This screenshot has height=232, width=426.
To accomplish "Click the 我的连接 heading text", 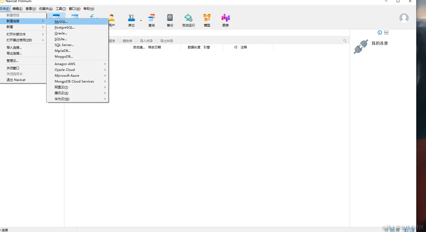I will coord(380,43).
